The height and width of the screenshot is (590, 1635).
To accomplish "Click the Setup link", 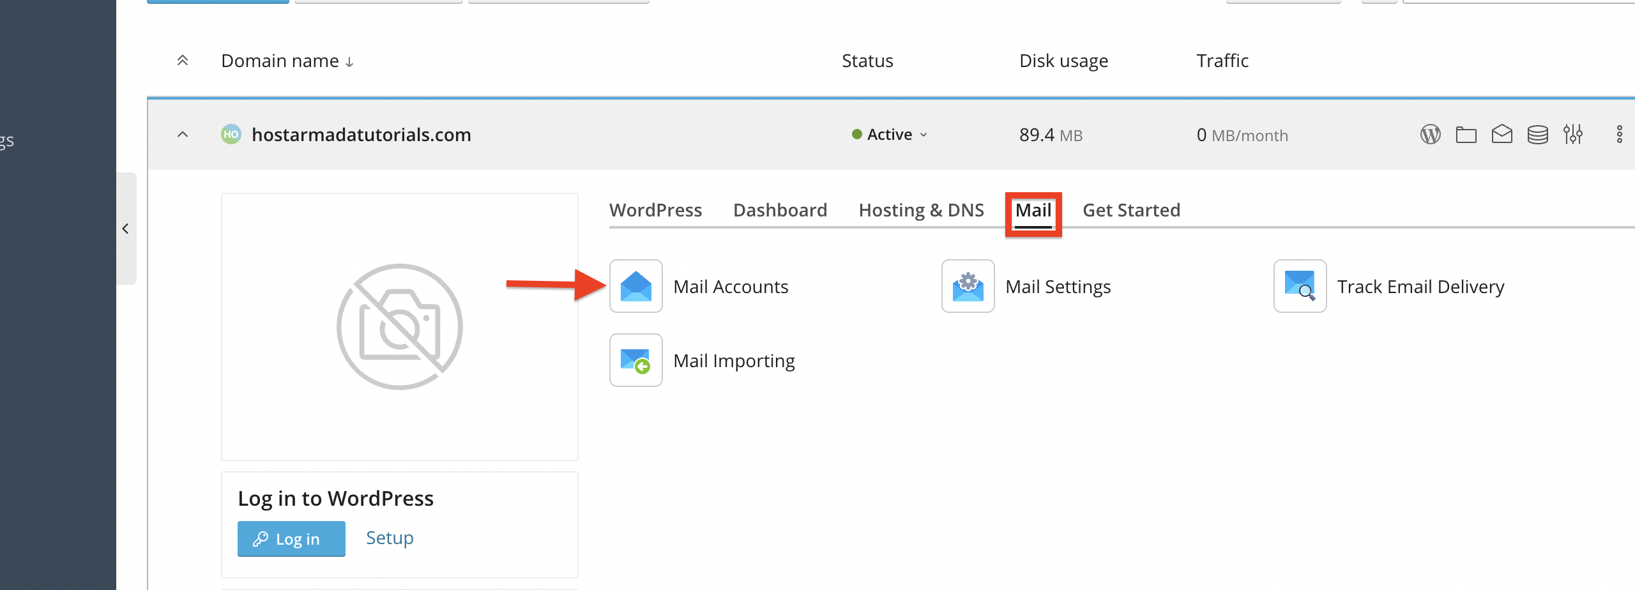I will (x=390, y=538).
